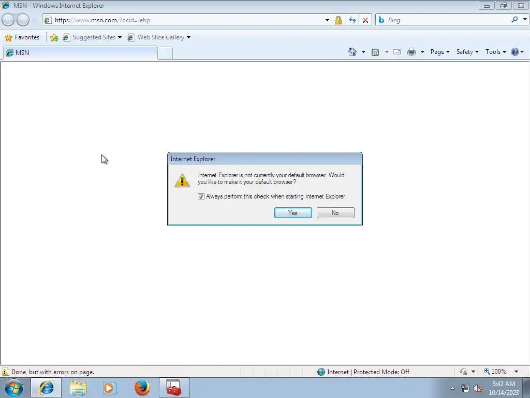Select the MSN tab

(x=80, y=53)
